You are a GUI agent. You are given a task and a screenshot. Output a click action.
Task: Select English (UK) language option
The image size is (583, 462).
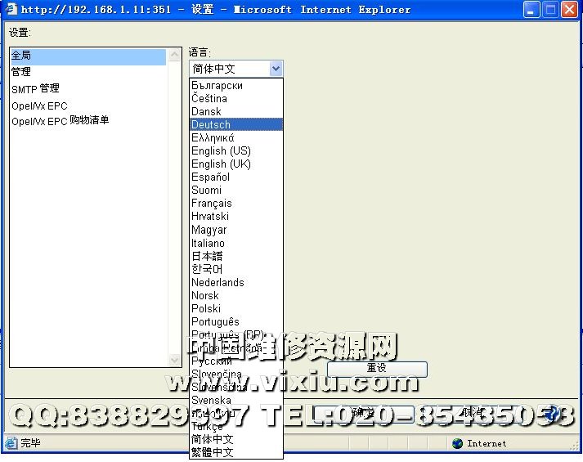(236, 164)
